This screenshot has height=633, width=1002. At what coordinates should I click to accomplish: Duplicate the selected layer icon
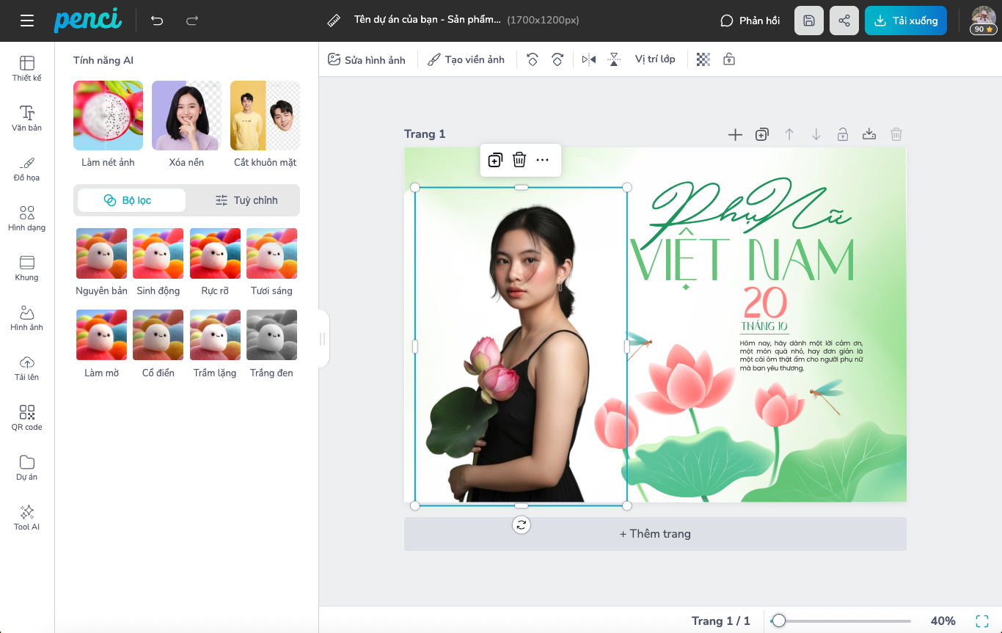(495, 160)
